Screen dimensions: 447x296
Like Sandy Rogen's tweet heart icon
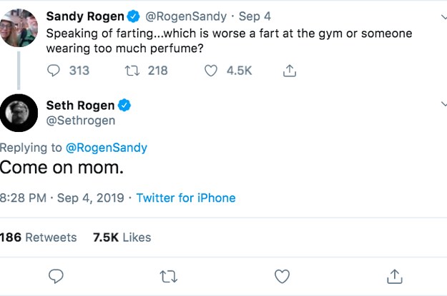(x=211, y=71)
